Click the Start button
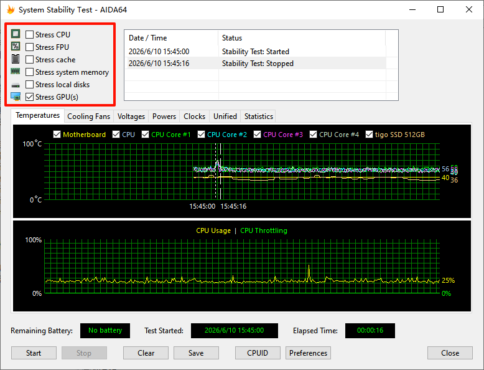This screenshot has width=484, height=370. click(34, 353)
